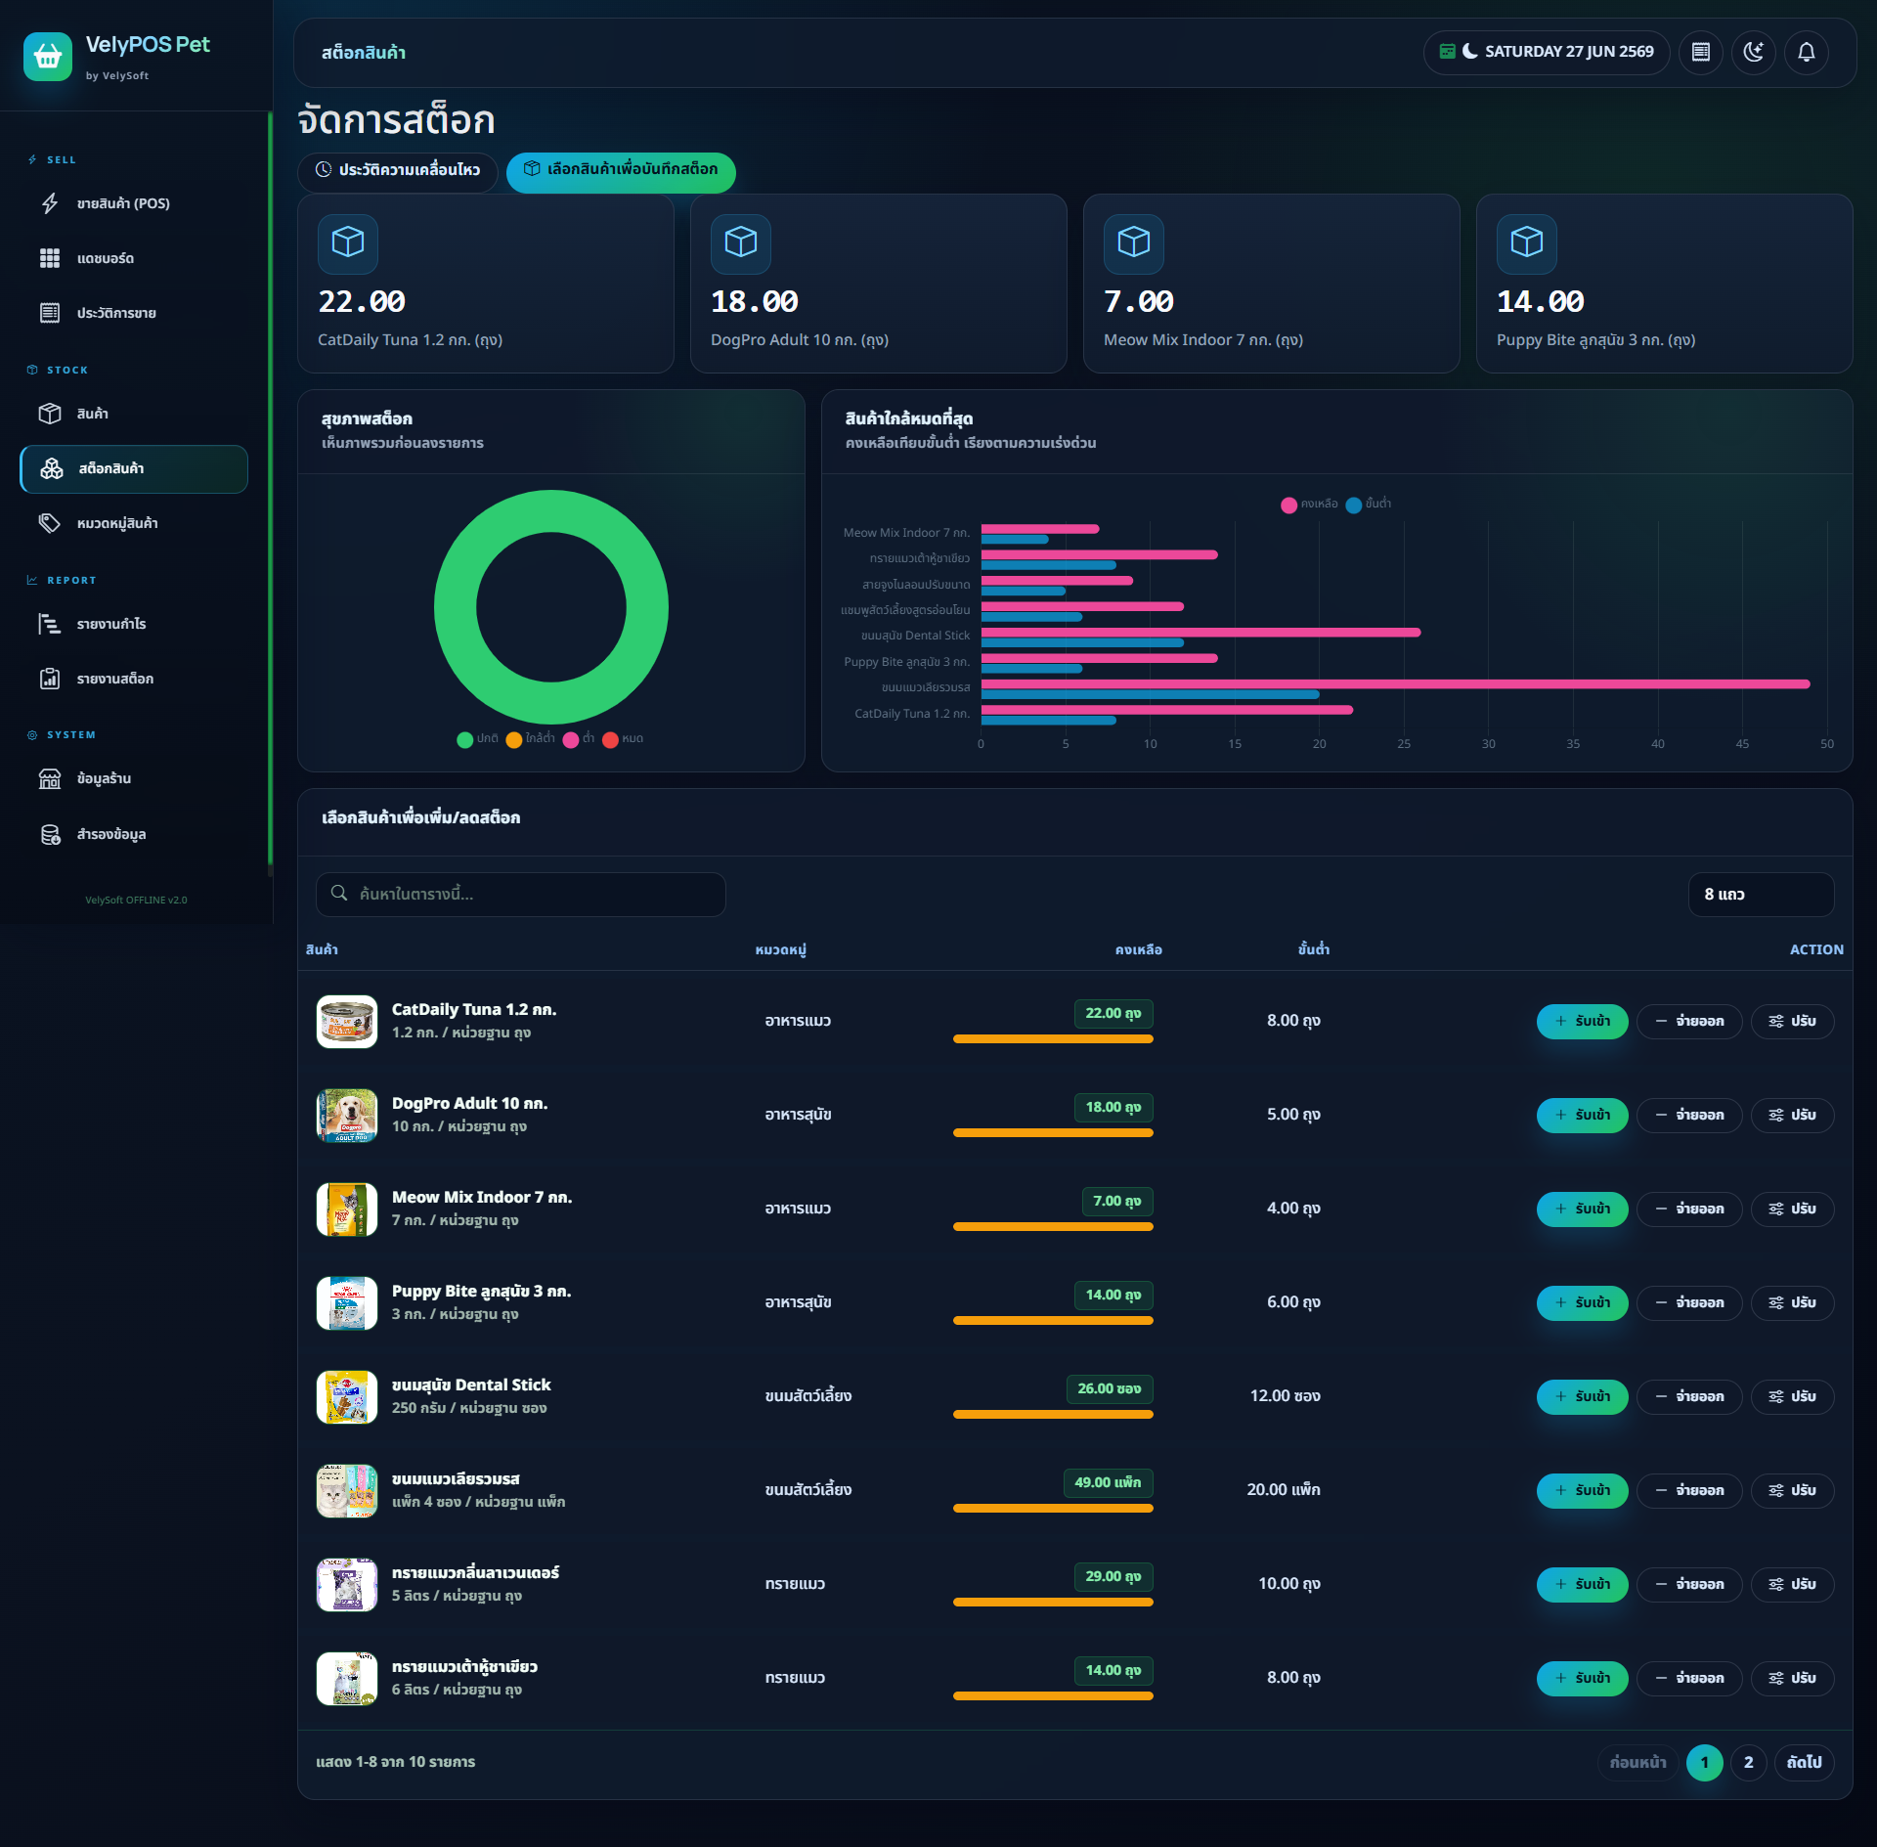
Task: Toggle dark mode moon icon
Action: (x=1753, y=52)
